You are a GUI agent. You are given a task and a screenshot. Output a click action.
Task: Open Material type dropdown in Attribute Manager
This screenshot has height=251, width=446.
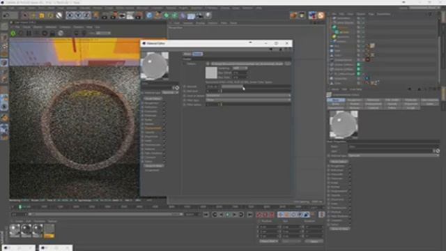(393, 155)
